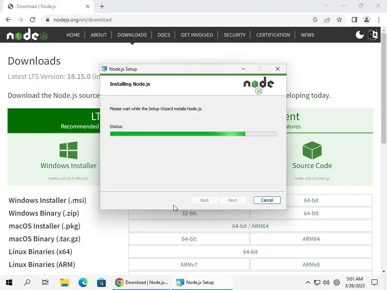Open Chrome's three-dot menu
The image size is (387, 290).
tap(379, 20)
